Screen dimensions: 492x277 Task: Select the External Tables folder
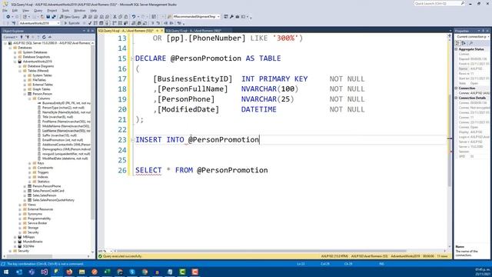pyautogui.click(x=43, y=85)
